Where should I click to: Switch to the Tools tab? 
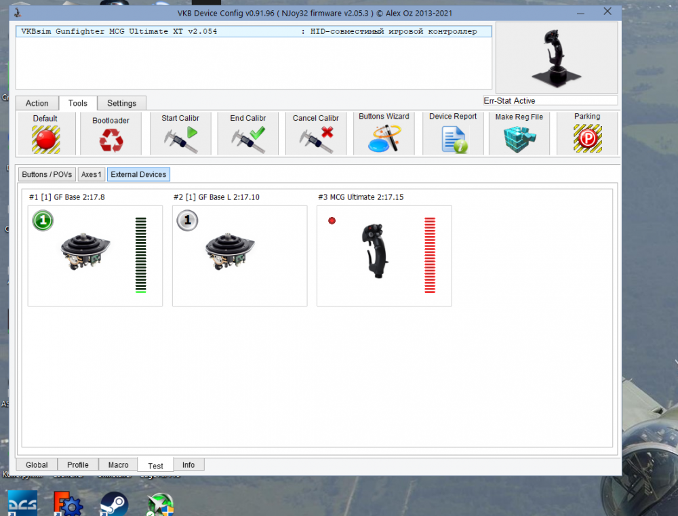tap(78, 103)
